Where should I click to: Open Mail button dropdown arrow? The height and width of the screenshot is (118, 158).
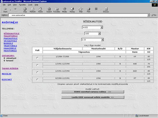pos(83,9)
